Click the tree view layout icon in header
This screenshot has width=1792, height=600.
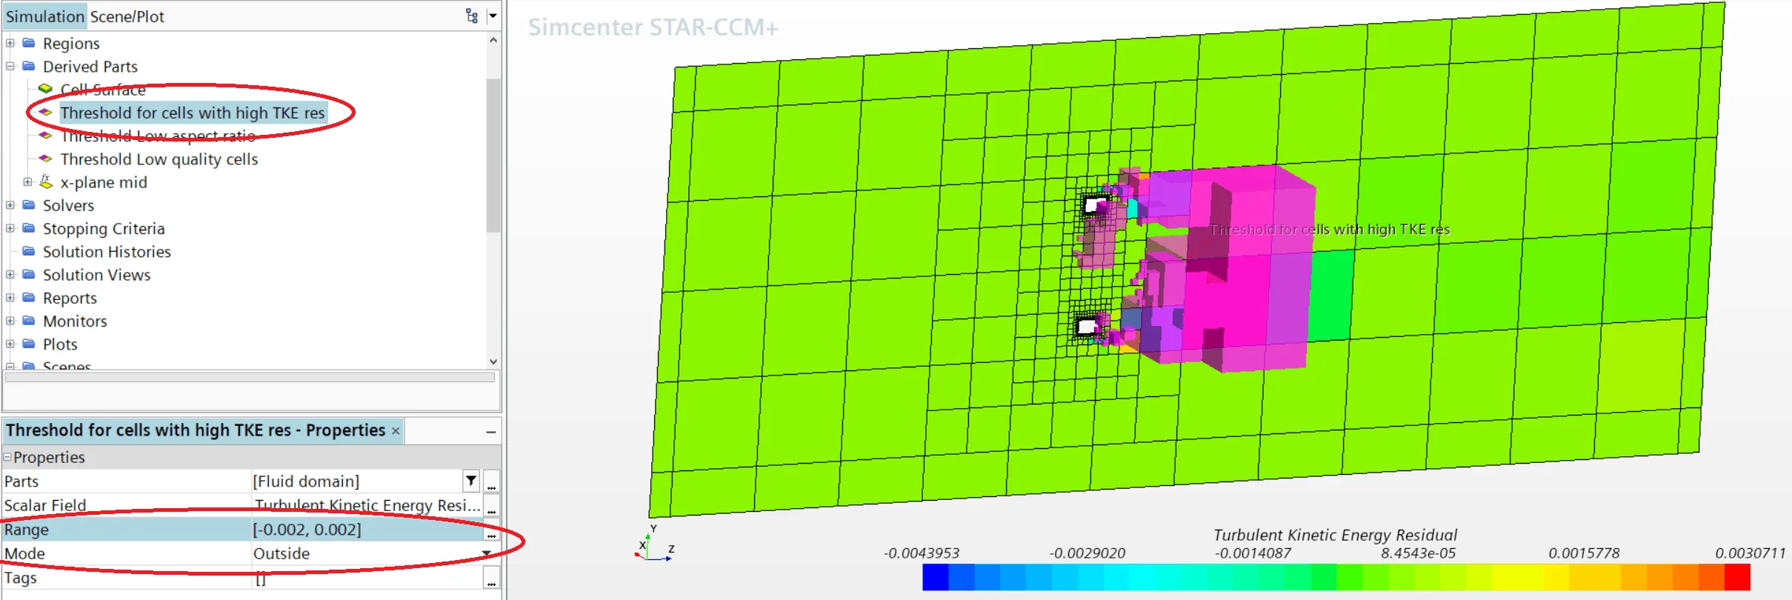coord(472,16)
